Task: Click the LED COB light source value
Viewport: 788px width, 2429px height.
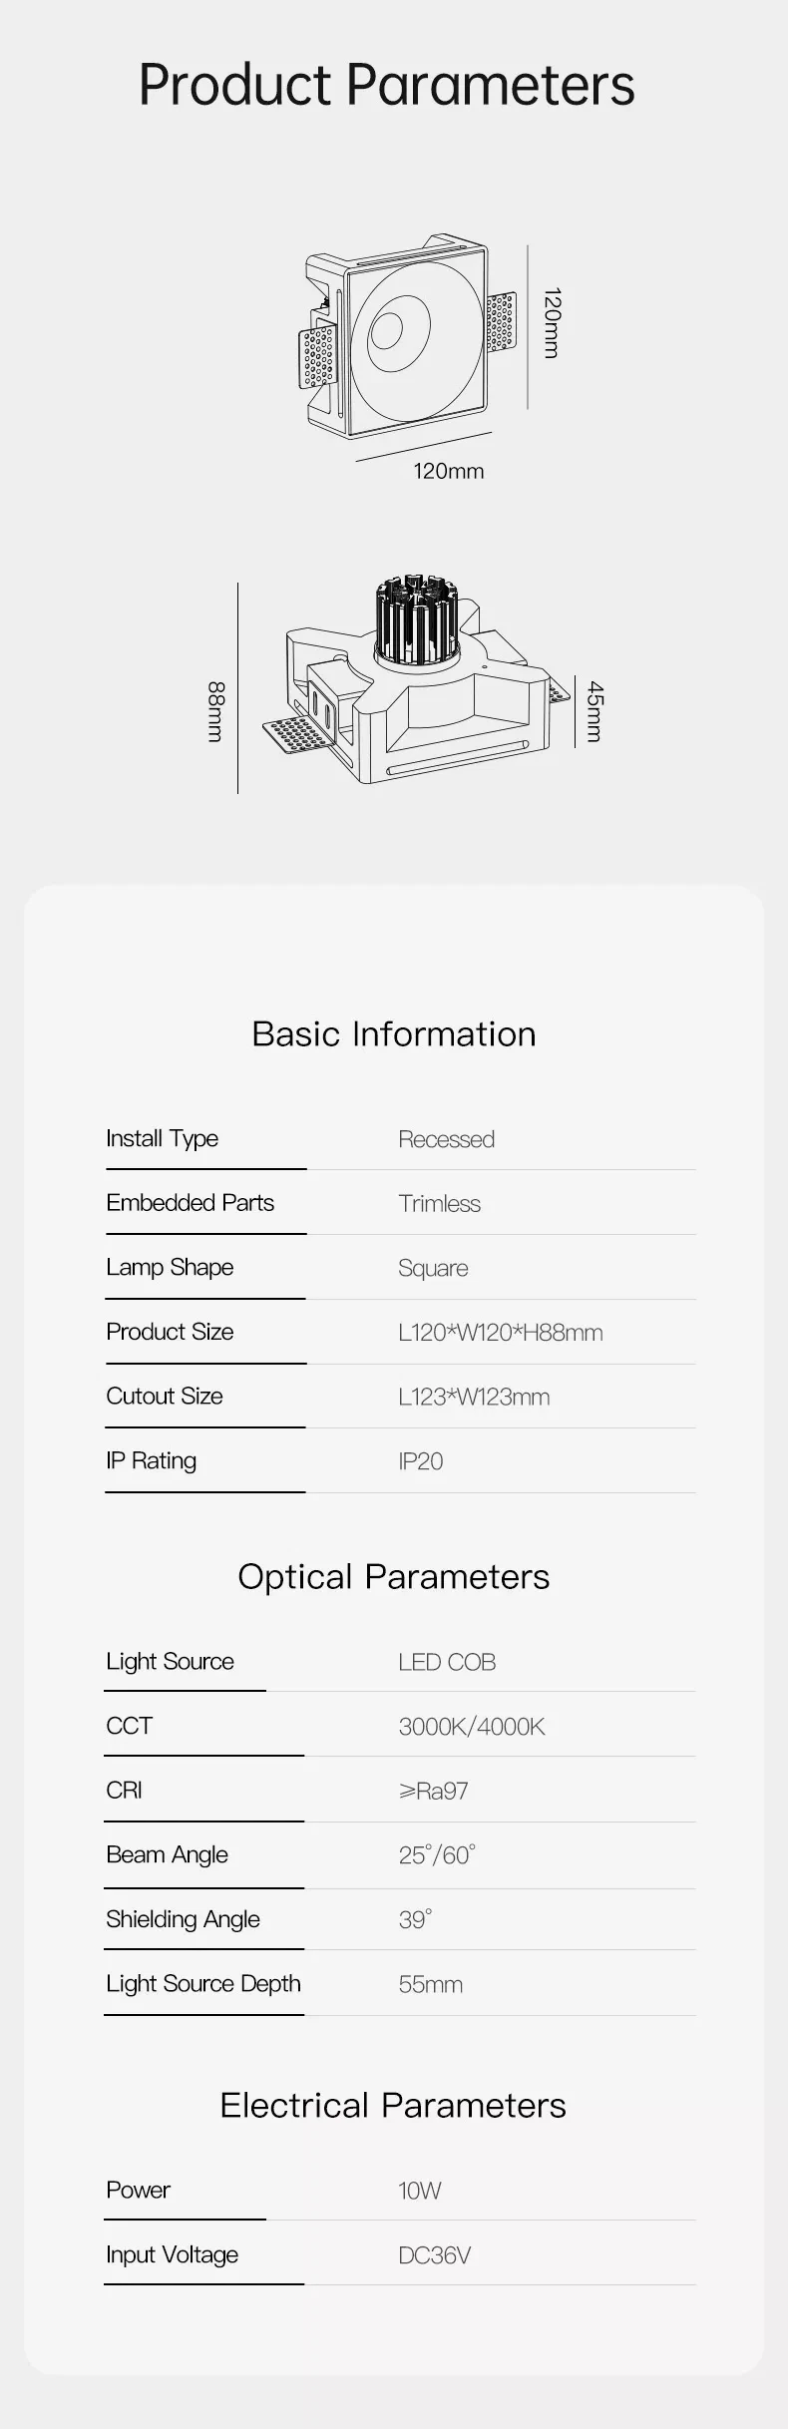Action: [x=447, y=1662]
